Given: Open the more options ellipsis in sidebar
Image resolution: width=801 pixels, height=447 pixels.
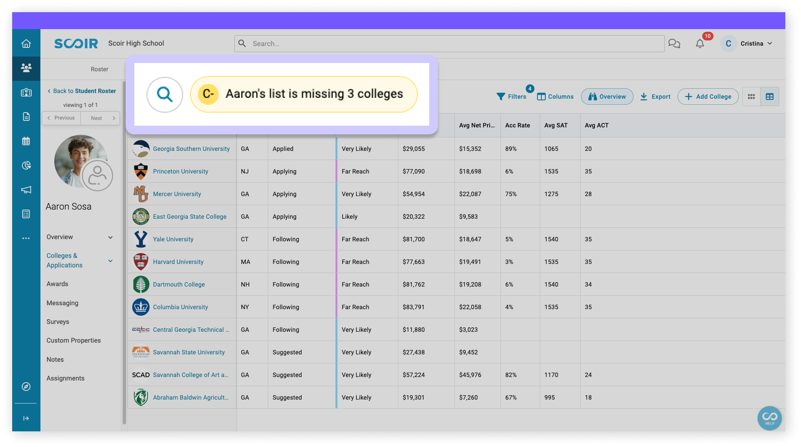Looking at the screenshot, I should (26, 238).
